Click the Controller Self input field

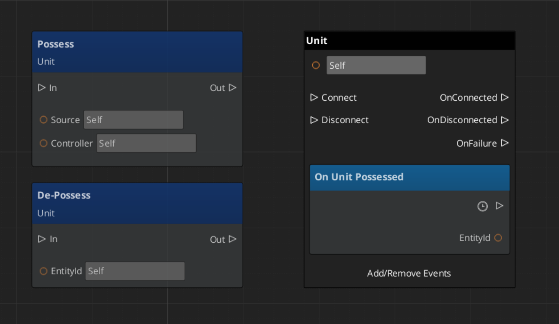146,143
